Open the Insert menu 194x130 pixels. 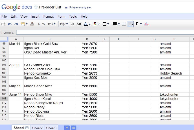(35, 16)
